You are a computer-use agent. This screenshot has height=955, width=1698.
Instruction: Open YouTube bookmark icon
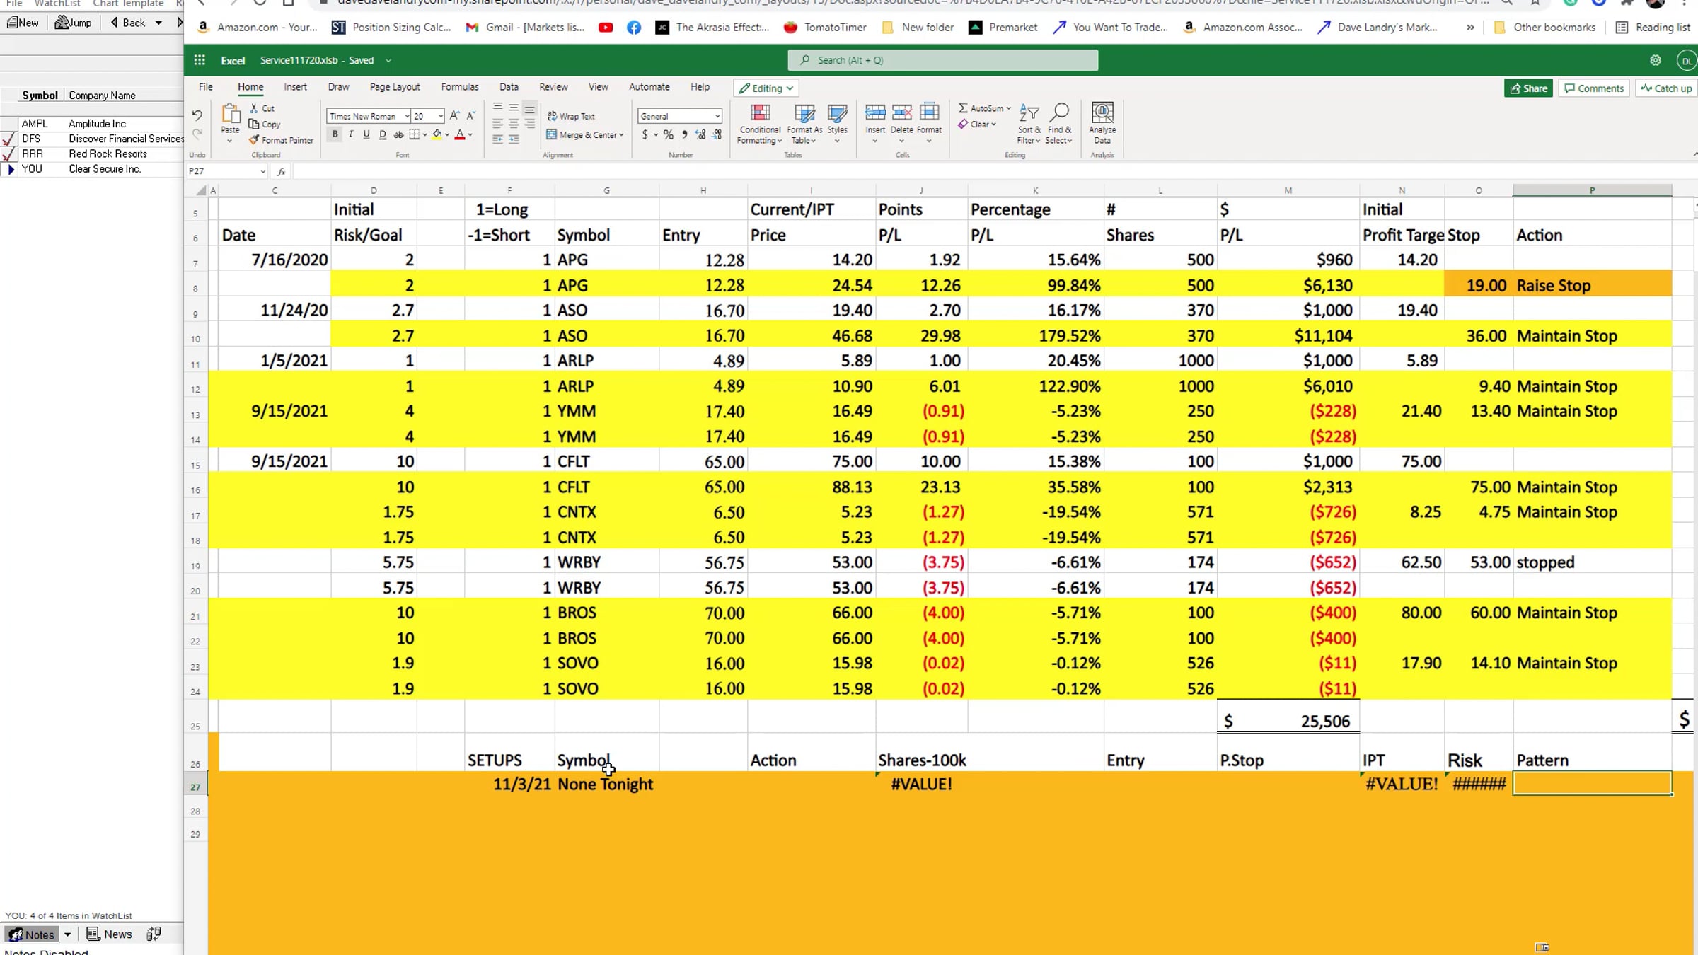click(606, 28)
